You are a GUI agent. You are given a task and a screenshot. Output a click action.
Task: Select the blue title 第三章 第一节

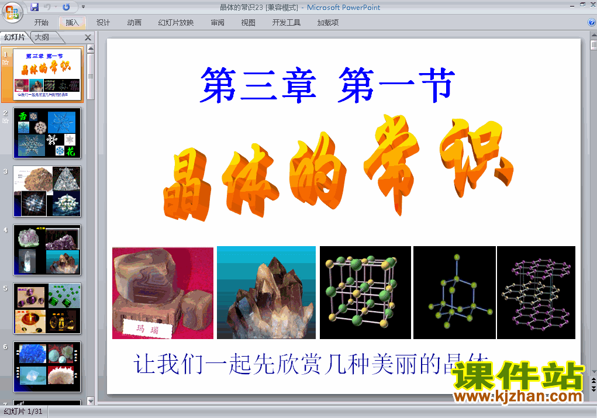tap(327, 85)
